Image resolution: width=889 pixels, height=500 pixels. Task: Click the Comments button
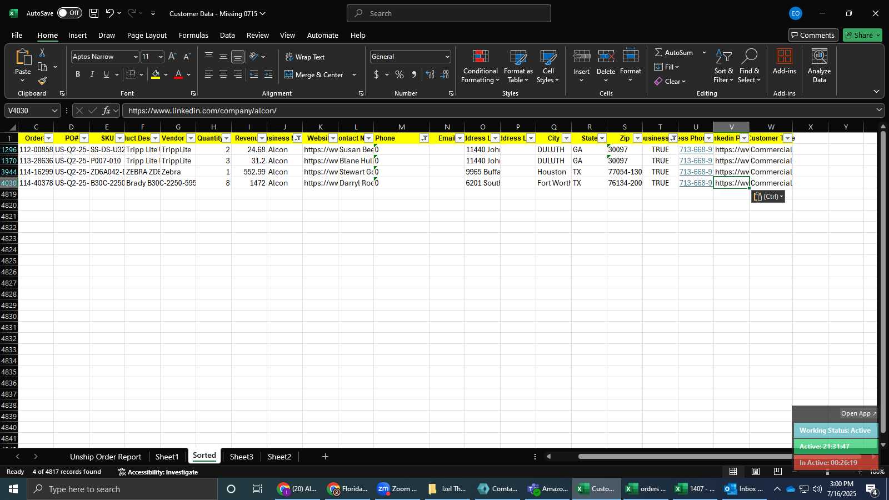click(813, 35)
